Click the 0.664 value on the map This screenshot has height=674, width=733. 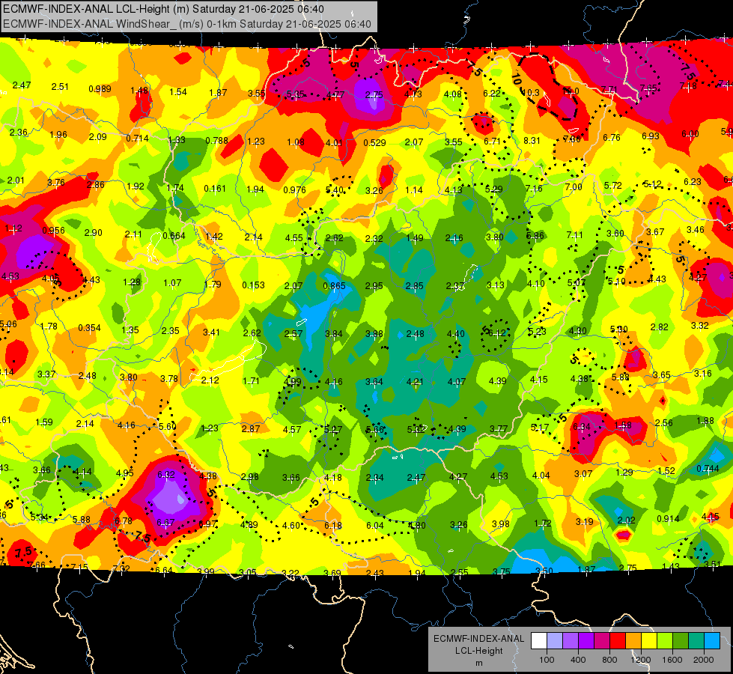174,235
